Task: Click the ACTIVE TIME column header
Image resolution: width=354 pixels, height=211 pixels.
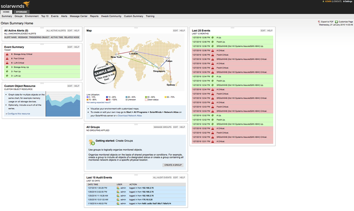Action: pos(57,37)
